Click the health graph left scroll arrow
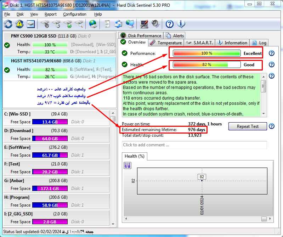This screenshot has width=283, height=237. (126, 219)
